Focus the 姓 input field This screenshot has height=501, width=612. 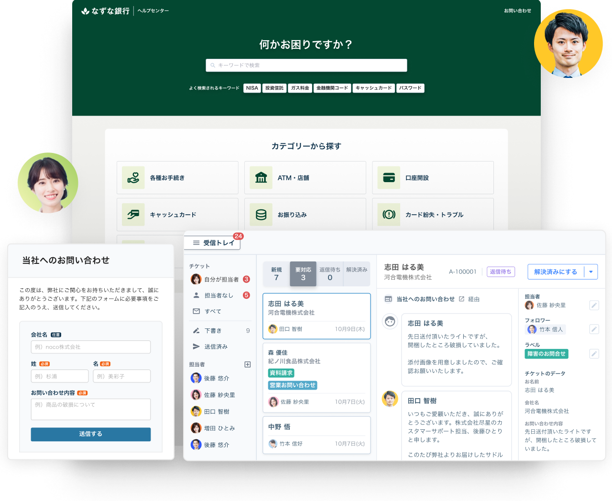[x=60, y=376]
